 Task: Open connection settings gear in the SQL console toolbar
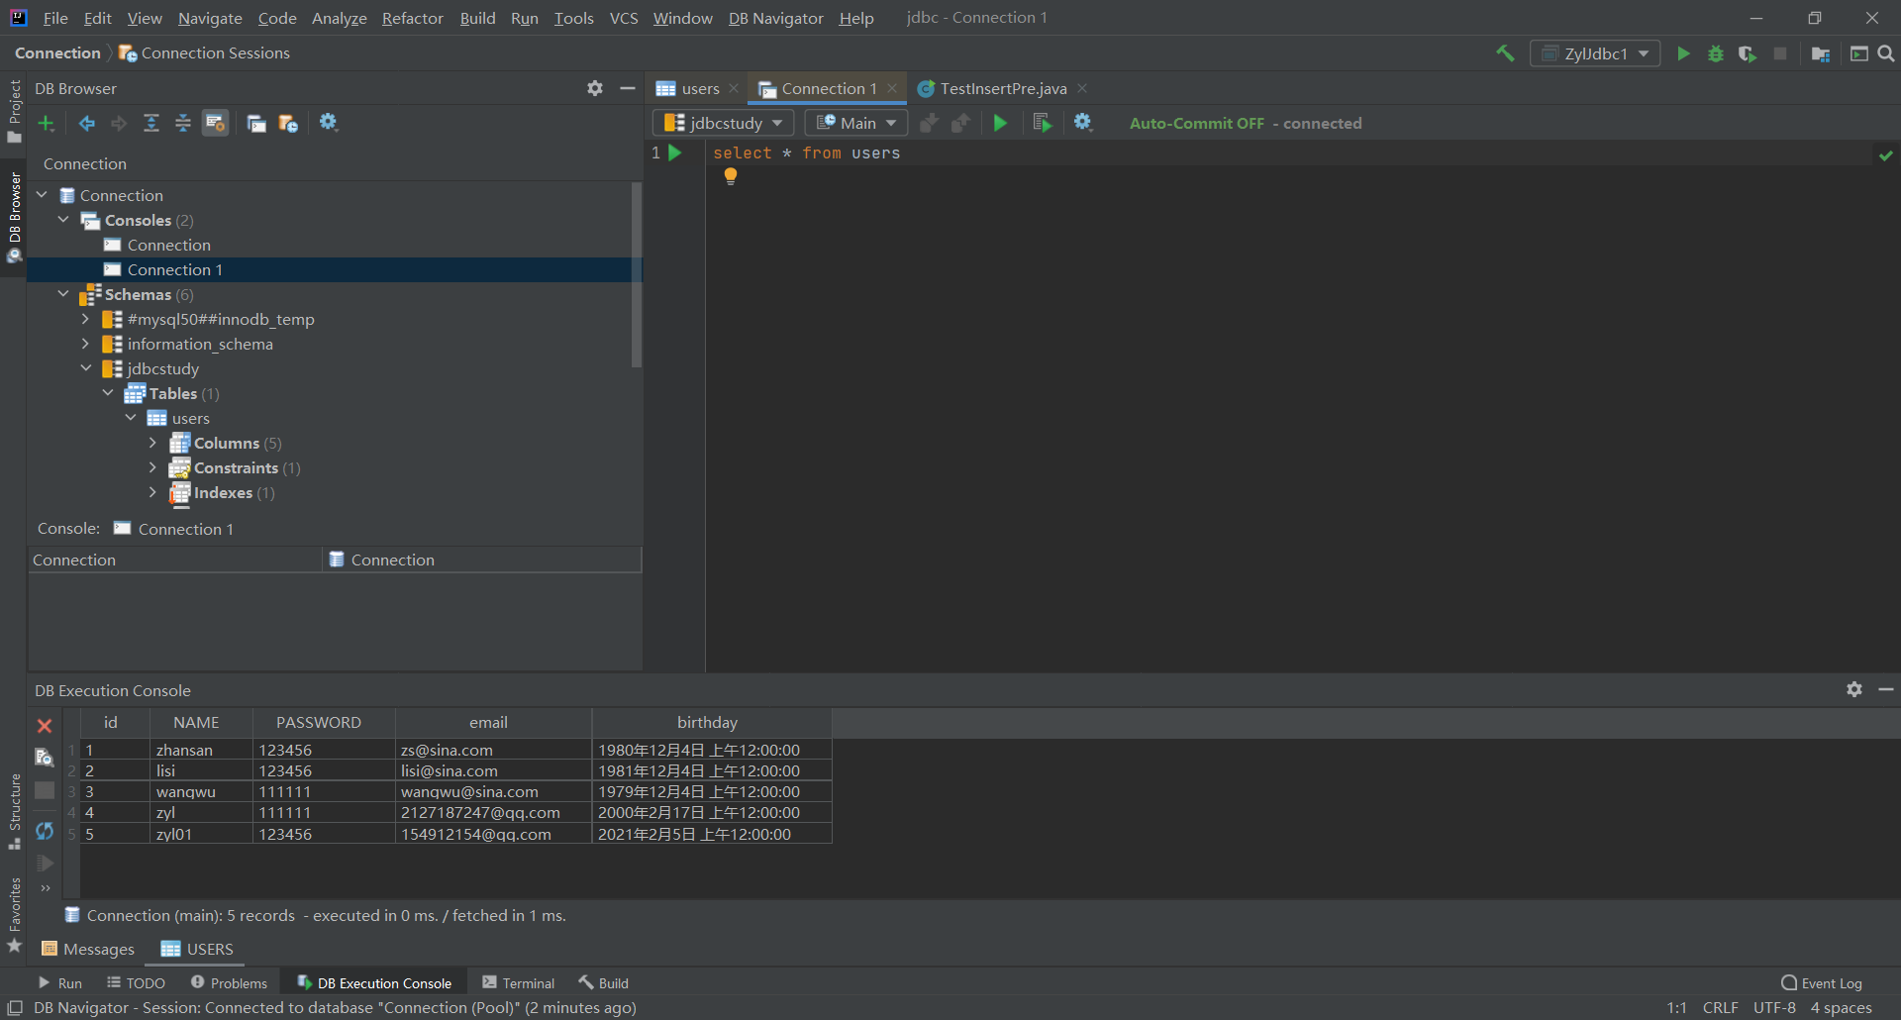(x=1083, y=122)
